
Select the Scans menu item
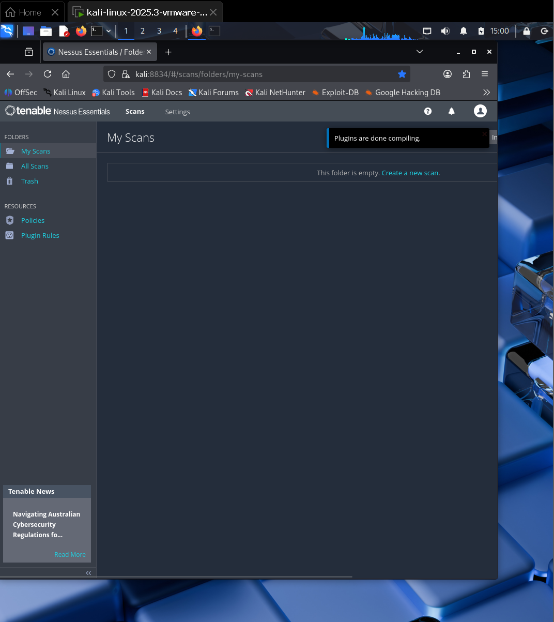pos(134,111)
